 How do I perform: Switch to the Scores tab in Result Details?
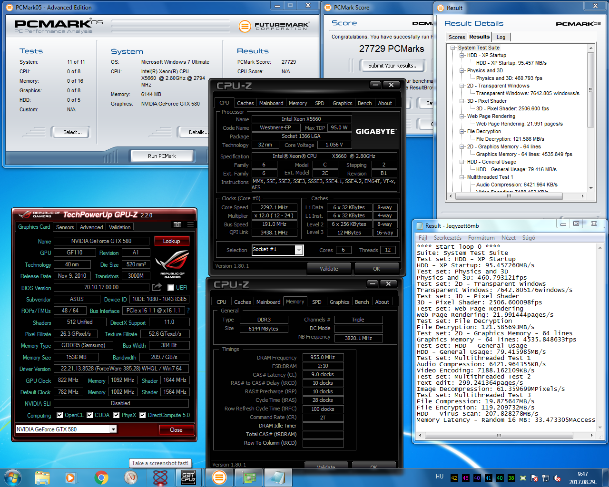coord(457,37)
